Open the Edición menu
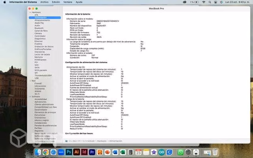The width and height of the screenshot is (253, 158). pyautogui.click(x=56, y=2)
